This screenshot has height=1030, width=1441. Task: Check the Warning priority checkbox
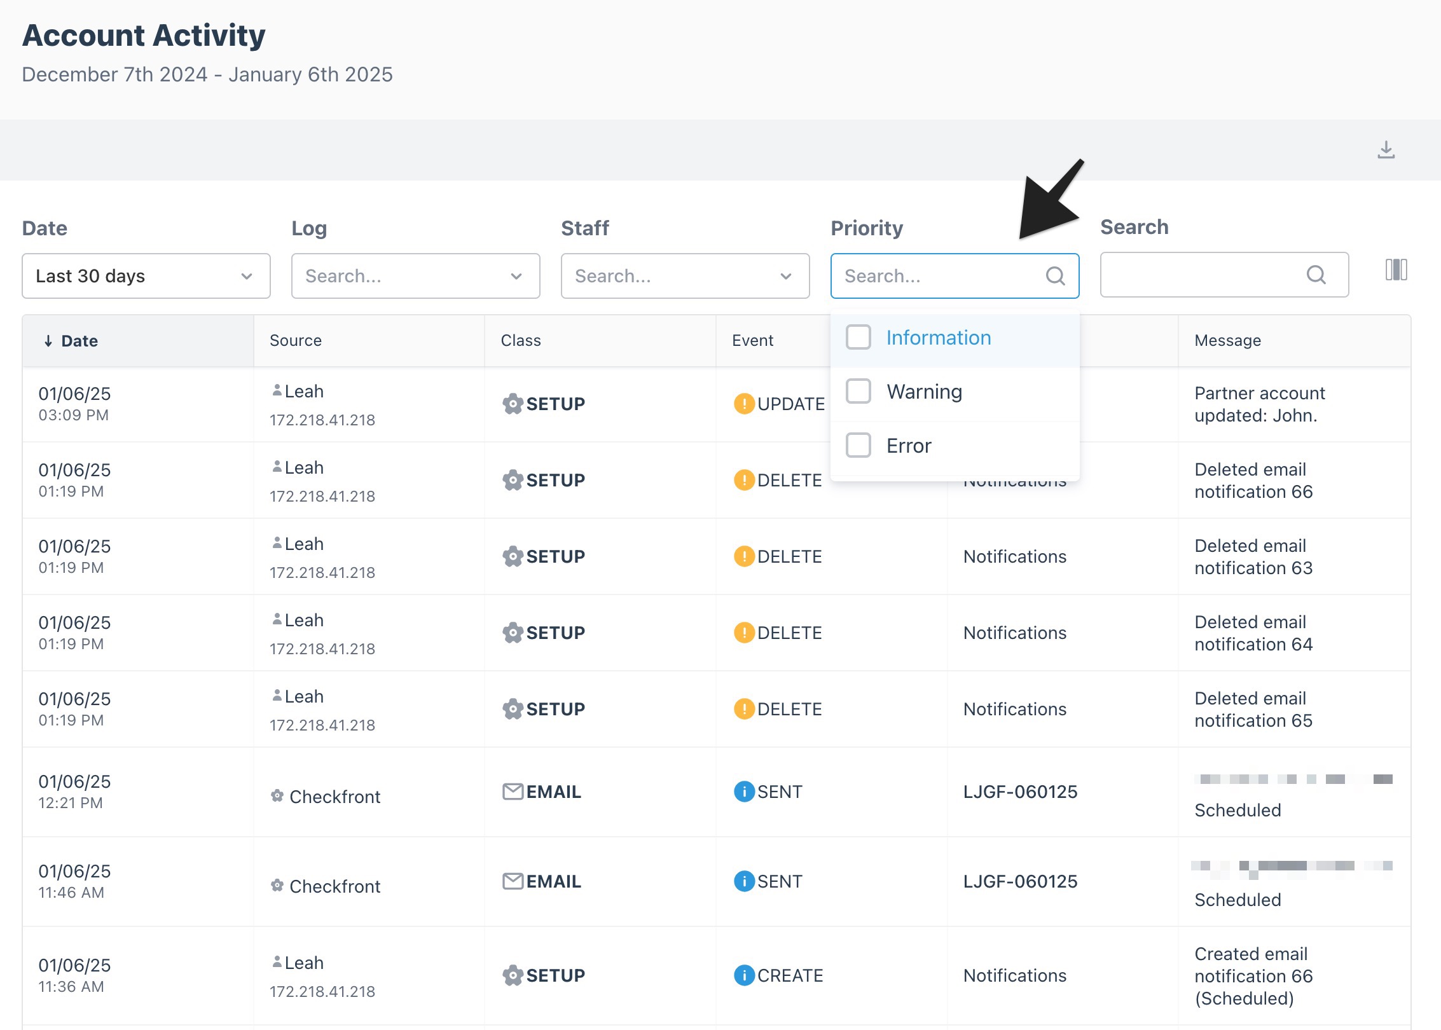[858, 391]
